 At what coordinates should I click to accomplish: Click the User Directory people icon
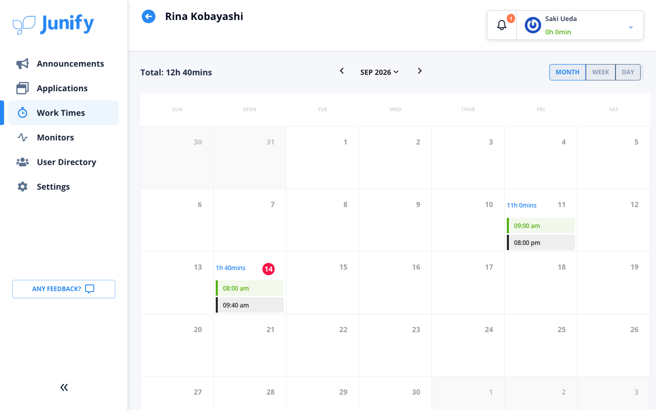pyautogui.click(x=23, y=162)
